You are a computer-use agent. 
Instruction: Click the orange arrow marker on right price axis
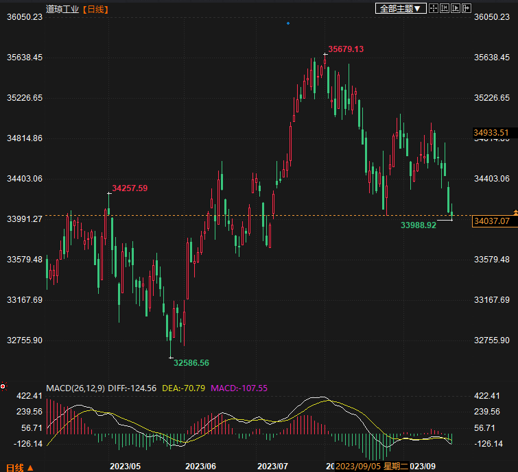coord(515,212)
